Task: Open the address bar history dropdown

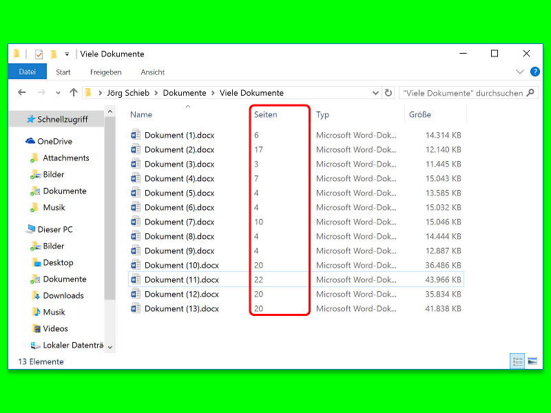Action: [x=375, y=93]
